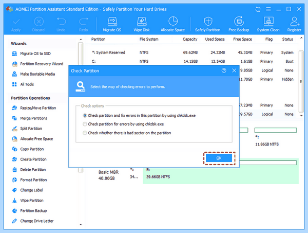
Task: Click the Used Space column header
Action: pyautogui.click(x=215, y=39)
